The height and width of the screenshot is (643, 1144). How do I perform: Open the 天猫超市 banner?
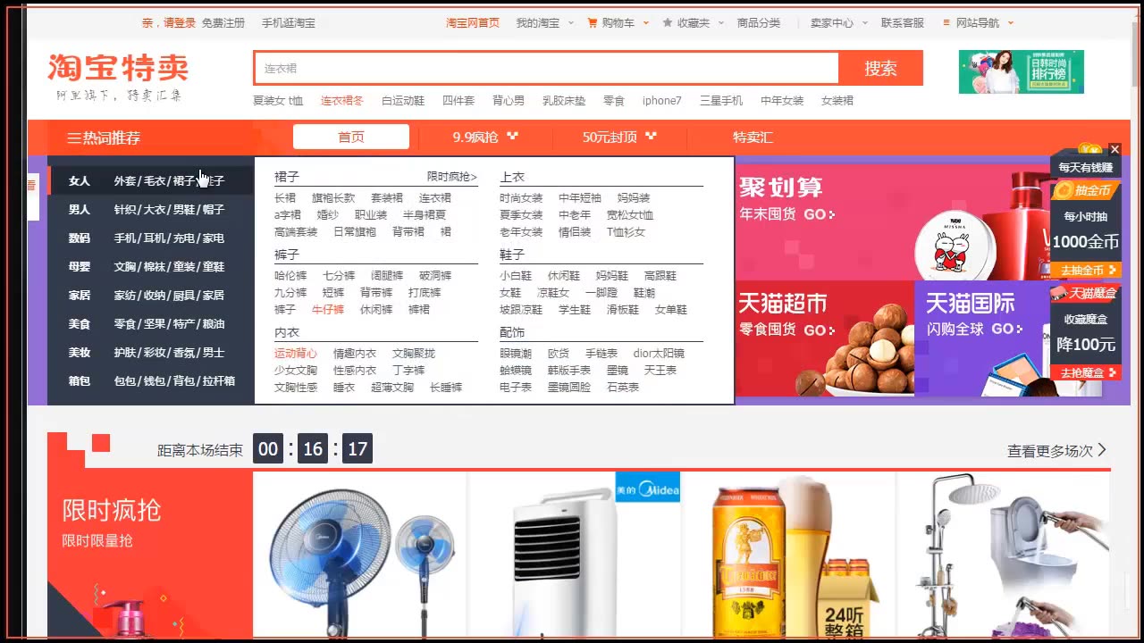(825, 338)
